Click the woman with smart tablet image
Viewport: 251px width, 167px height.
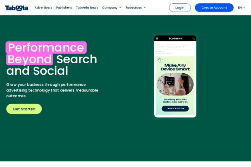coord(175,84)
